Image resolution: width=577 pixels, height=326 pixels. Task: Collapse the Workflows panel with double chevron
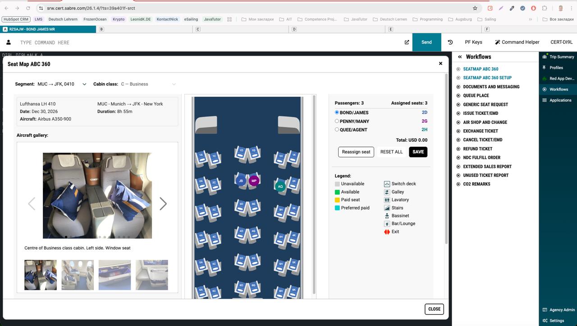460,57
